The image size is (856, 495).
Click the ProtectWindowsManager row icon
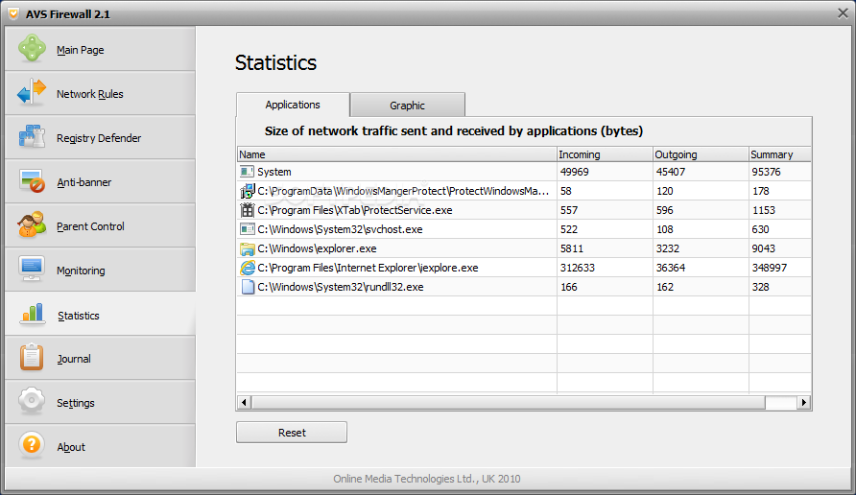[x=247, y=191]
